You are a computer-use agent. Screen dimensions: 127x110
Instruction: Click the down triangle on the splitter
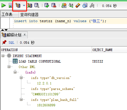[x=6, y=30]
